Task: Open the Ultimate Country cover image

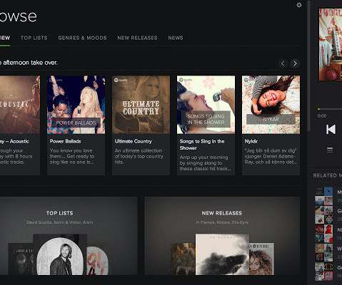Action: pos(141,105)
